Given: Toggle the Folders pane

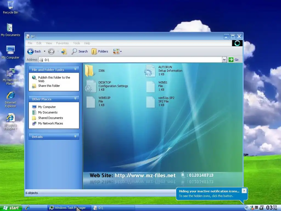Looking at the screenshot, I should 100,51.
